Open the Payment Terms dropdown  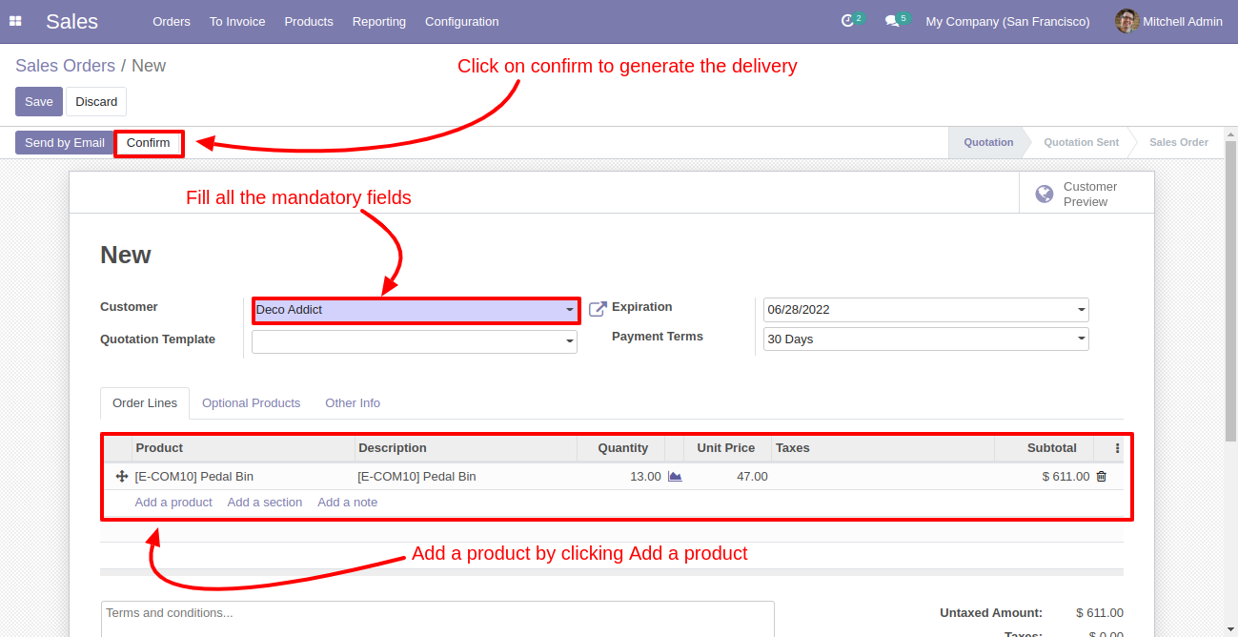point(1081,339)
